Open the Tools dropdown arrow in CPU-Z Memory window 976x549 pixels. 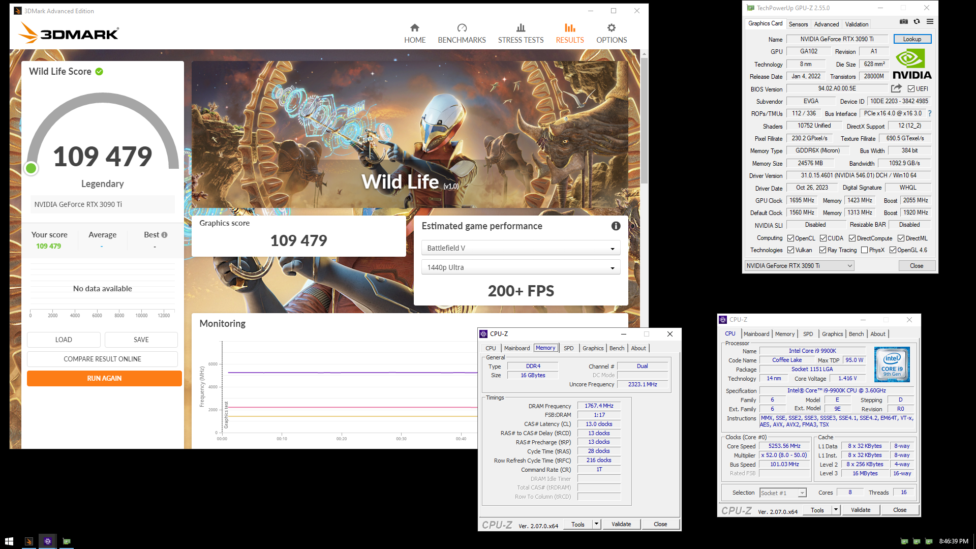(x=596, y=524)
